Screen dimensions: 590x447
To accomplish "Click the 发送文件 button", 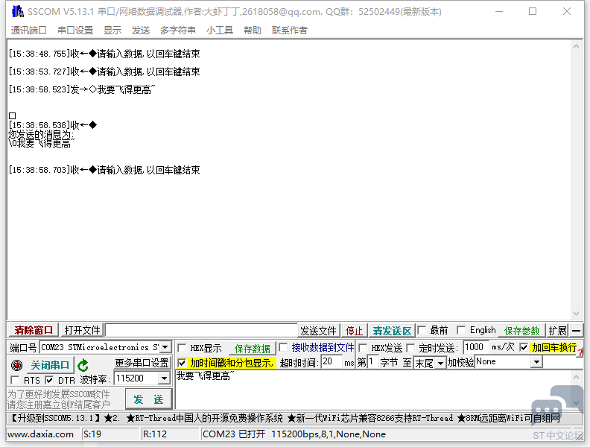I will [318, 331].
